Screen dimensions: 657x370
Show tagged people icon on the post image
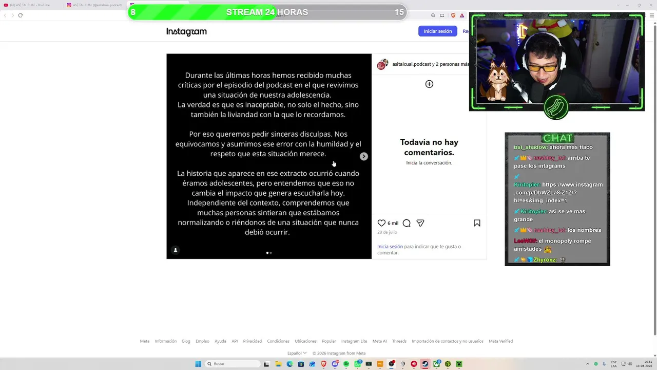click(x=175, y=250)
